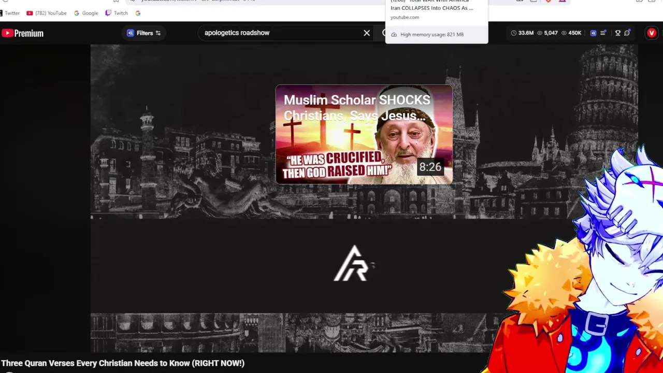Click the 450K views stat

(571, 33)
